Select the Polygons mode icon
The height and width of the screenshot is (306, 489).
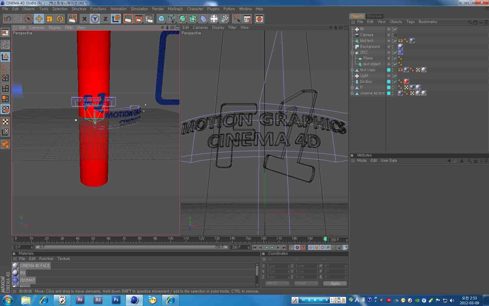(x=5, y=99)
